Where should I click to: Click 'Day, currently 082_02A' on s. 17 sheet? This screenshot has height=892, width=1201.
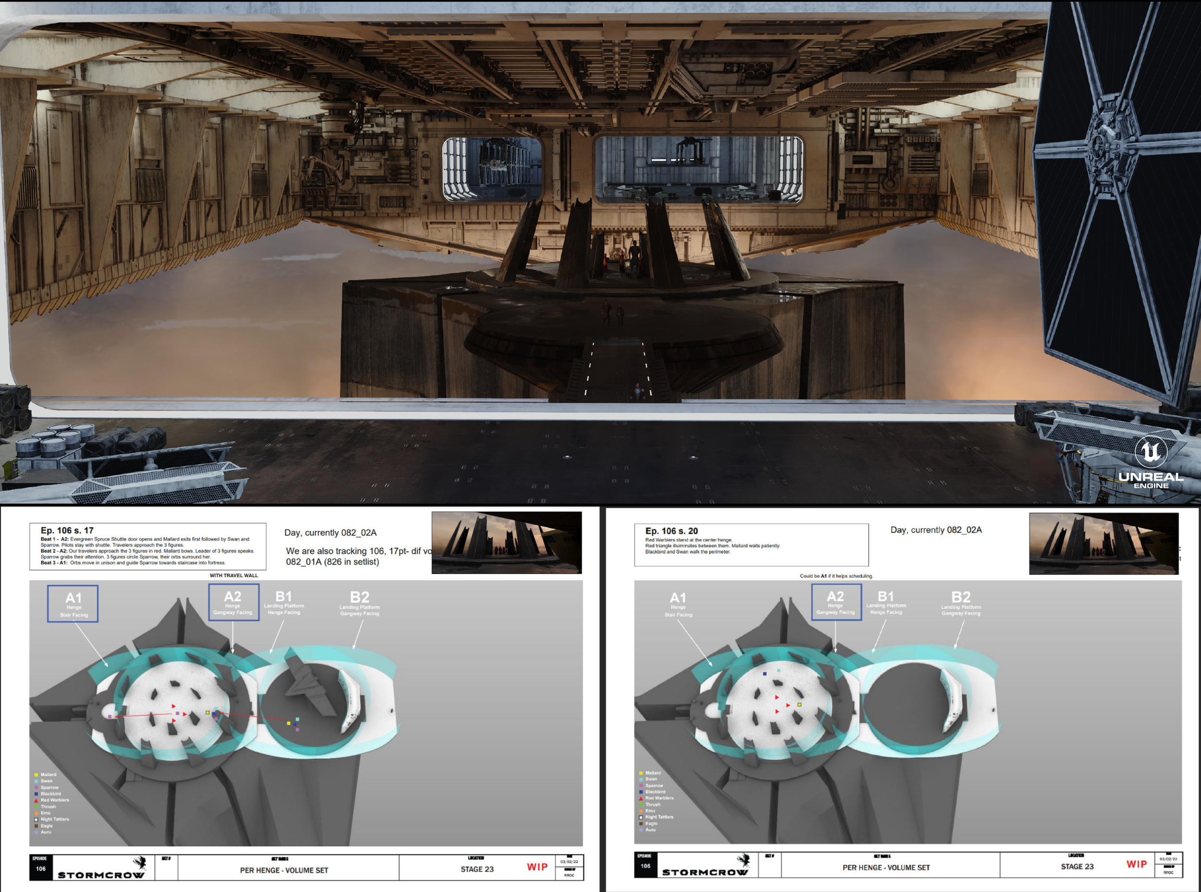tap(331, 533)
